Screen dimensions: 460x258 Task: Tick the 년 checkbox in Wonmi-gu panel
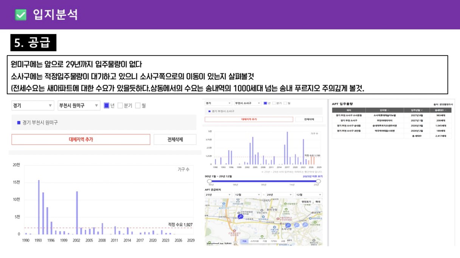(x=107, y=106)
